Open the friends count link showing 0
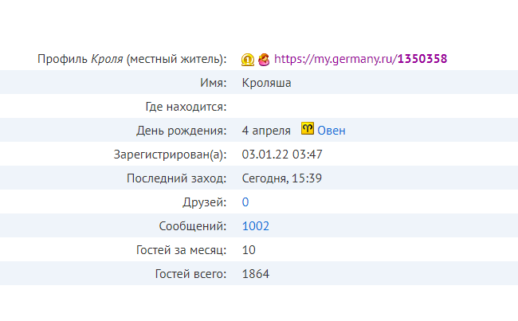This screenshot has height=321, width=518. pos(245,202)
